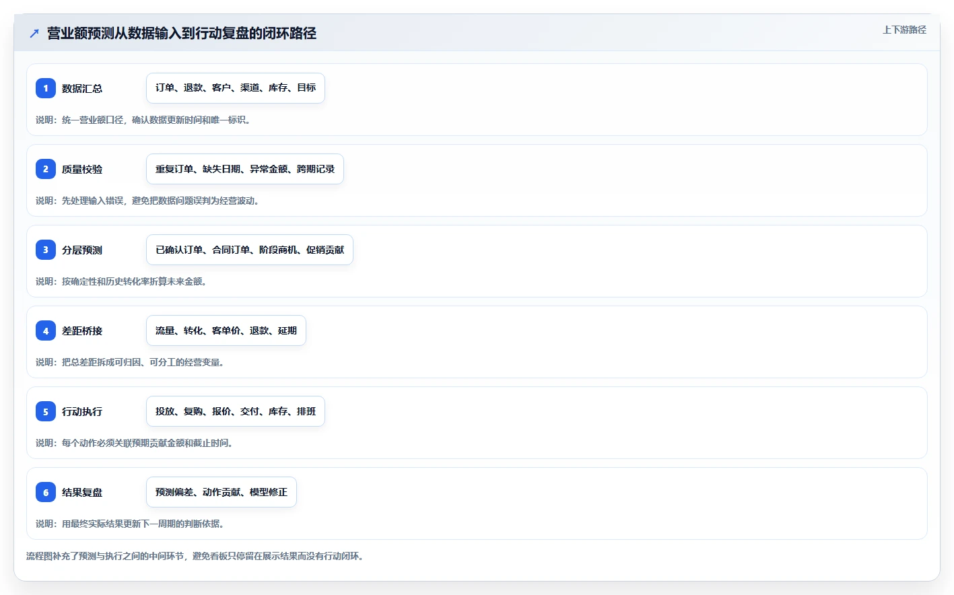Select step number 3 badge
954x595 pixels.
tap(46, 250)
